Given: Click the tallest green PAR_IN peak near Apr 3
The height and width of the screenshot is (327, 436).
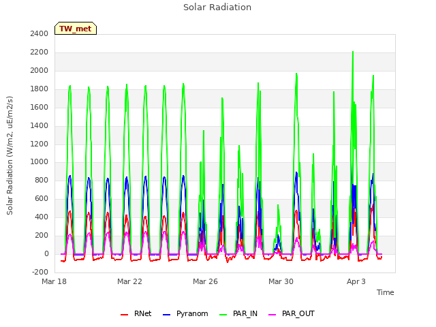Looking at the screenshot, I should tap(353, 52).
